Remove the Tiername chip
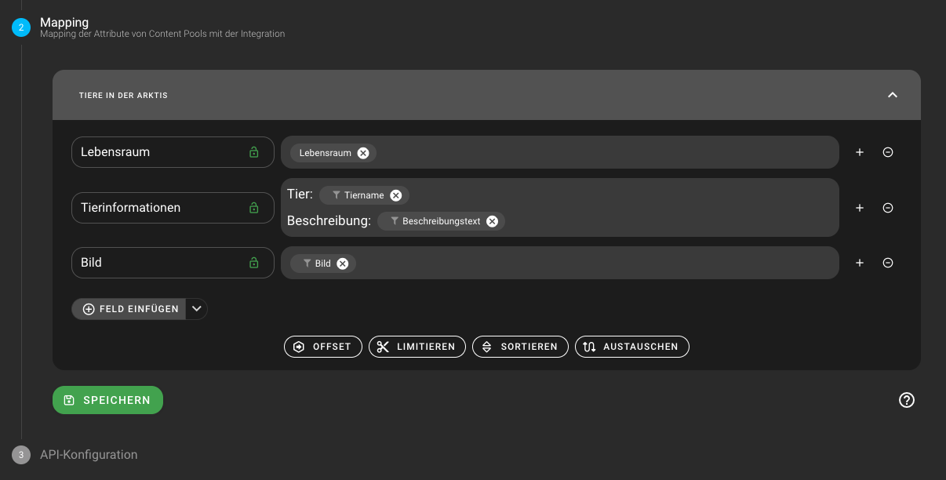The height and width of the screenshot is (480, 946). (x=396, y=195)
